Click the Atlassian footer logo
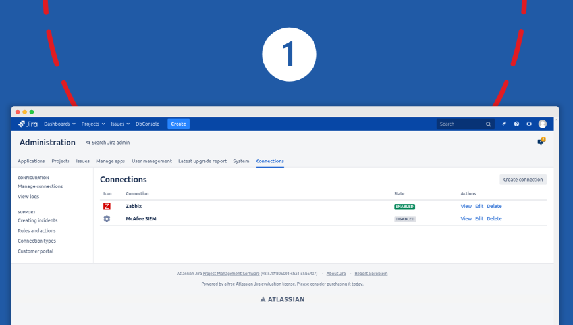 (x=282, y=299)
